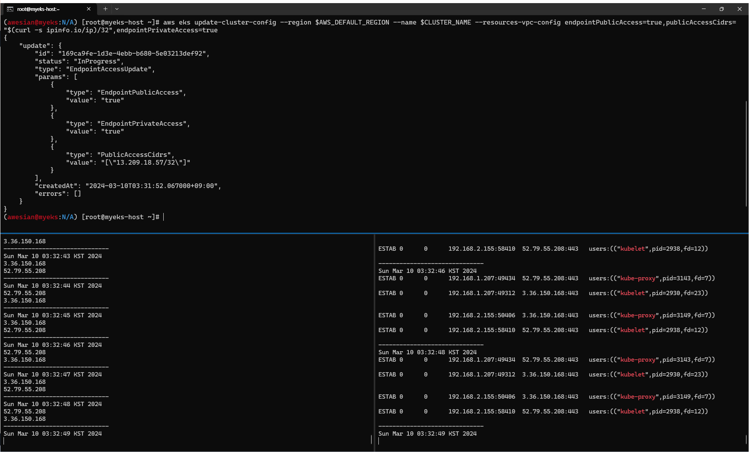Viewport: 749px width, 452px height.
Task: Open a new tab with plus button
Action: 105,9
